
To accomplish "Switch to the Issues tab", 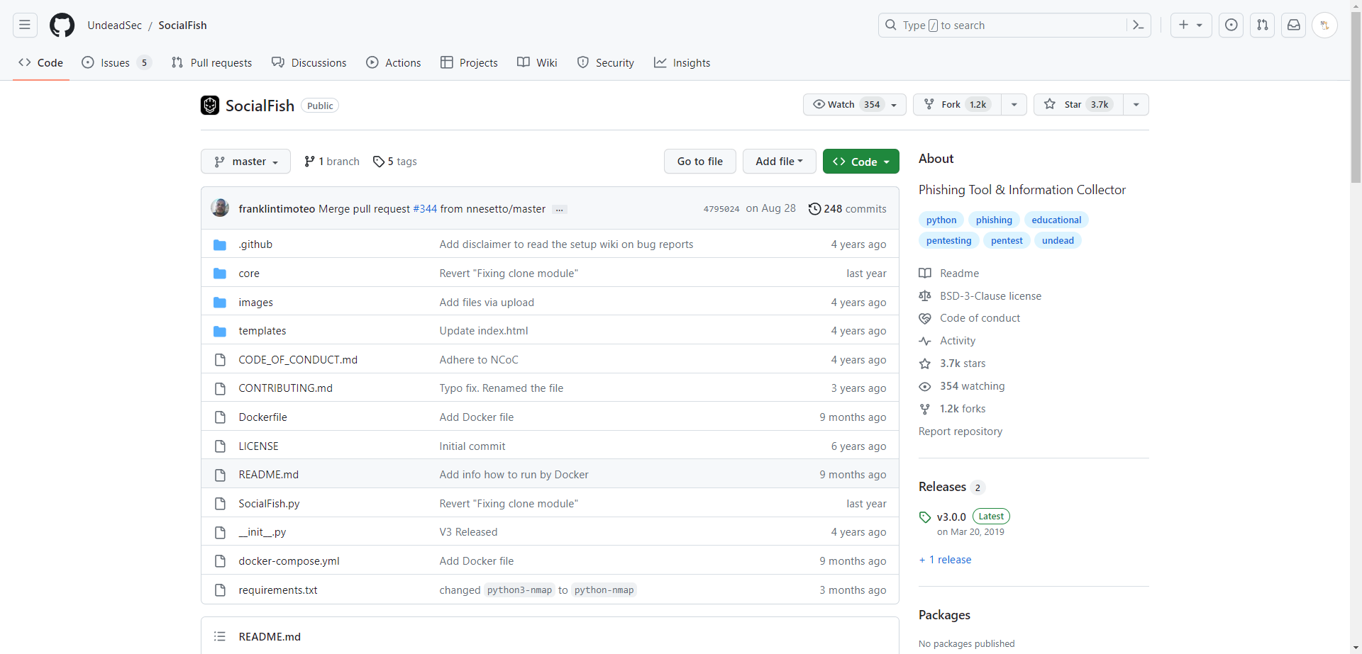I will click(x=117, y=63).
